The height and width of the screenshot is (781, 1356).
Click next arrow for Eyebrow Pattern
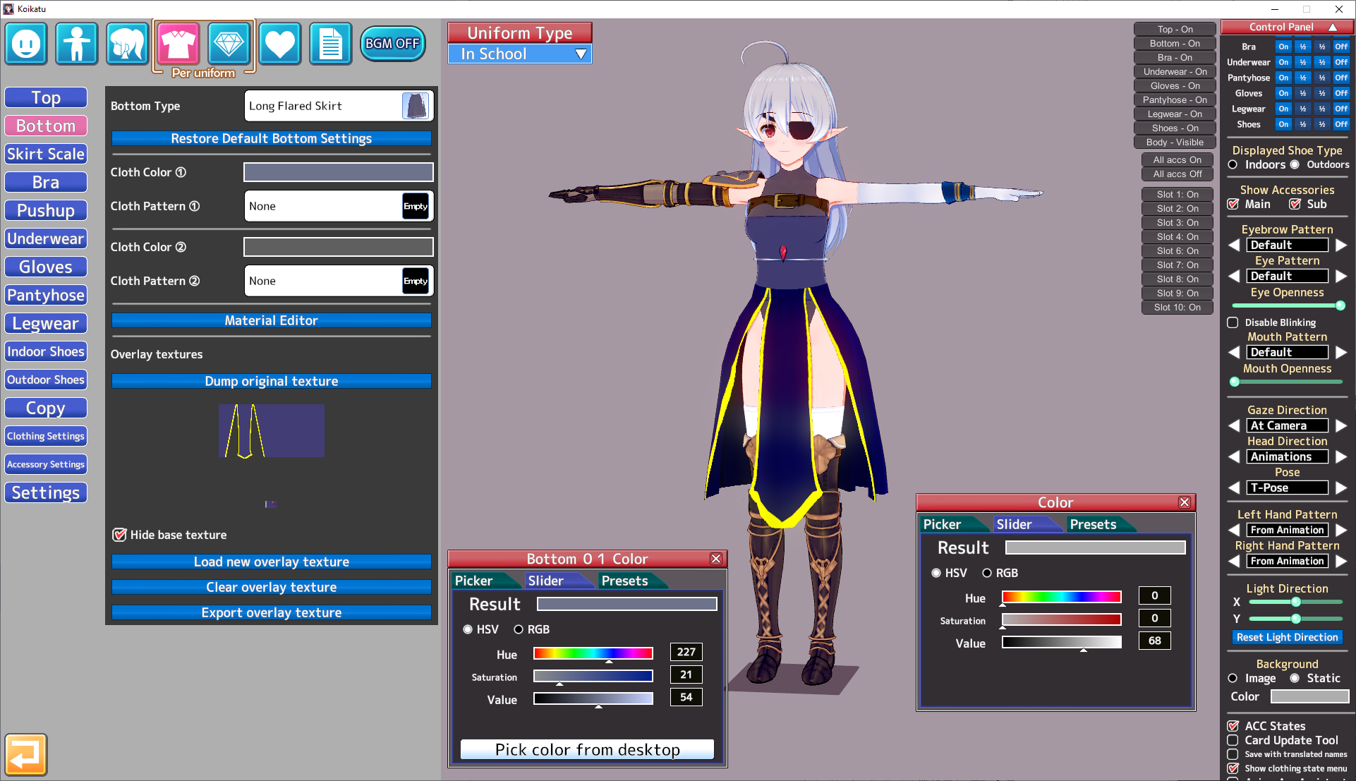(1341, 245)
